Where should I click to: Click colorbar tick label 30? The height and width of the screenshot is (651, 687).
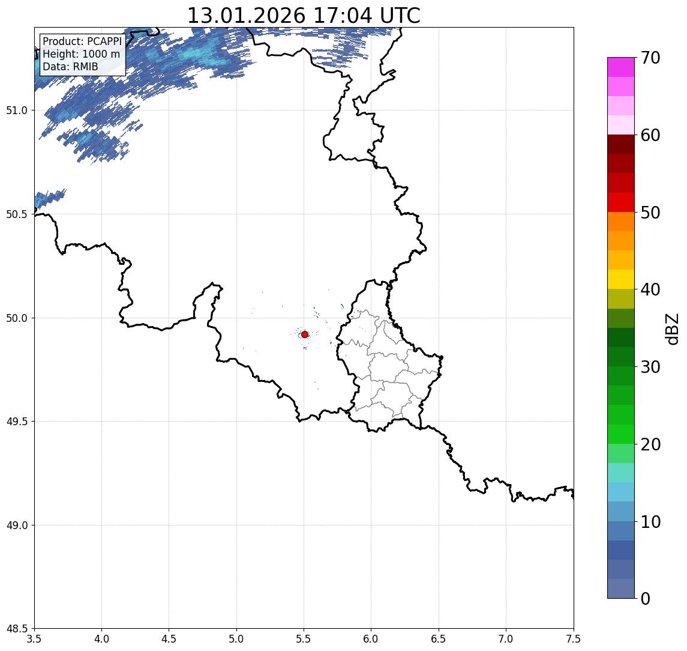tap(650, 367)
